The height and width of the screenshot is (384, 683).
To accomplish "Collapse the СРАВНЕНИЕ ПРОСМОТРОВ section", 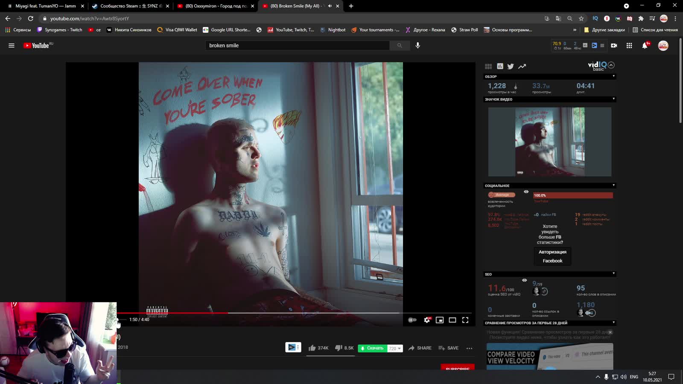I will 613,323.
